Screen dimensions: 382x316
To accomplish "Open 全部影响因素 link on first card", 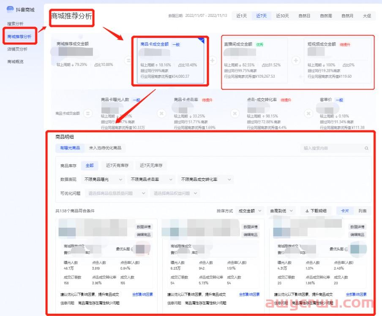I will (142, 294).
